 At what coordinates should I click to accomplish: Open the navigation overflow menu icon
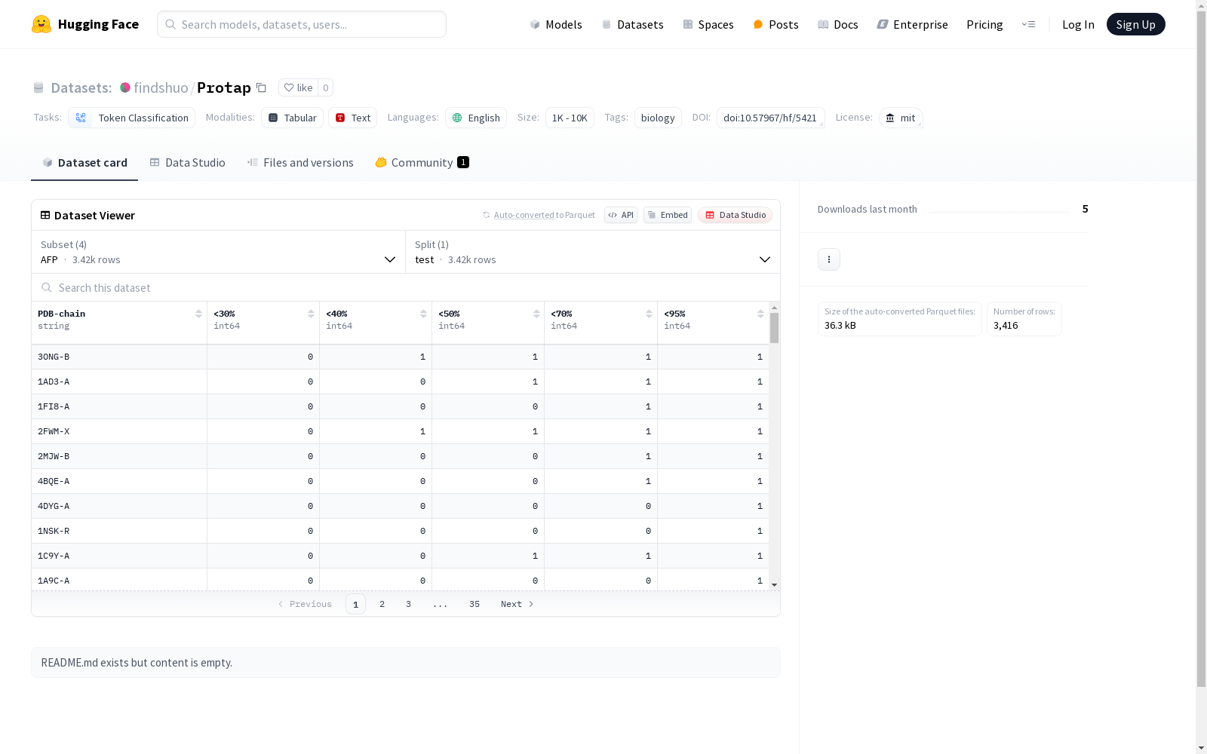pos(1028,24)
